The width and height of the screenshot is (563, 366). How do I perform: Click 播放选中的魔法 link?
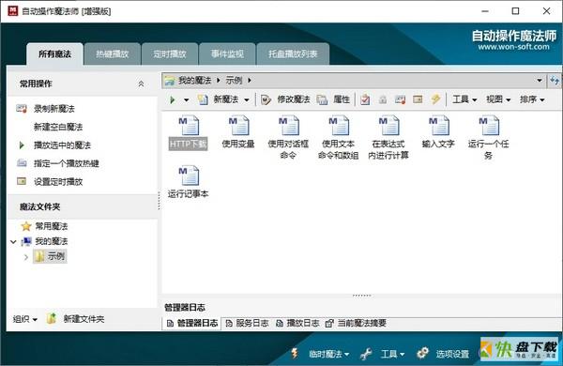pyautogui.click(x=62, y=145)
